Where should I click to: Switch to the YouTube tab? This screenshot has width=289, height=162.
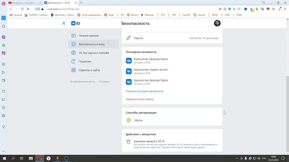[x=25, y=3]
